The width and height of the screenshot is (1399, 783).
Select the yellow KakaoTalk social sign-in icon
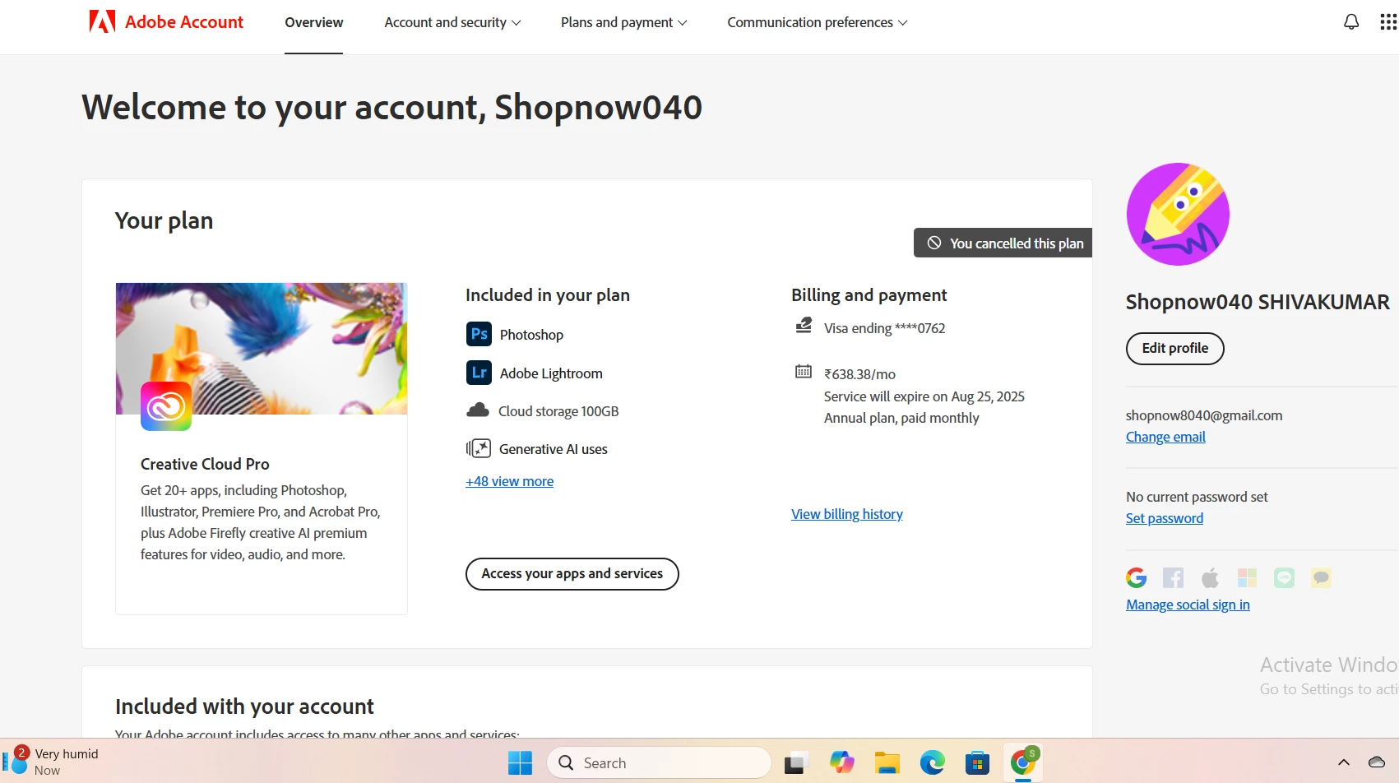coord(1321,578)
